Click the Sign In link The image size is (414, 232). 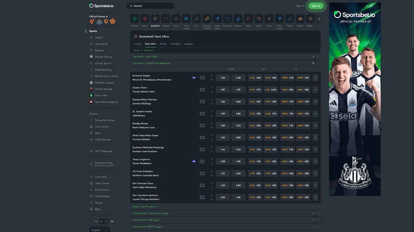[300, 6]
